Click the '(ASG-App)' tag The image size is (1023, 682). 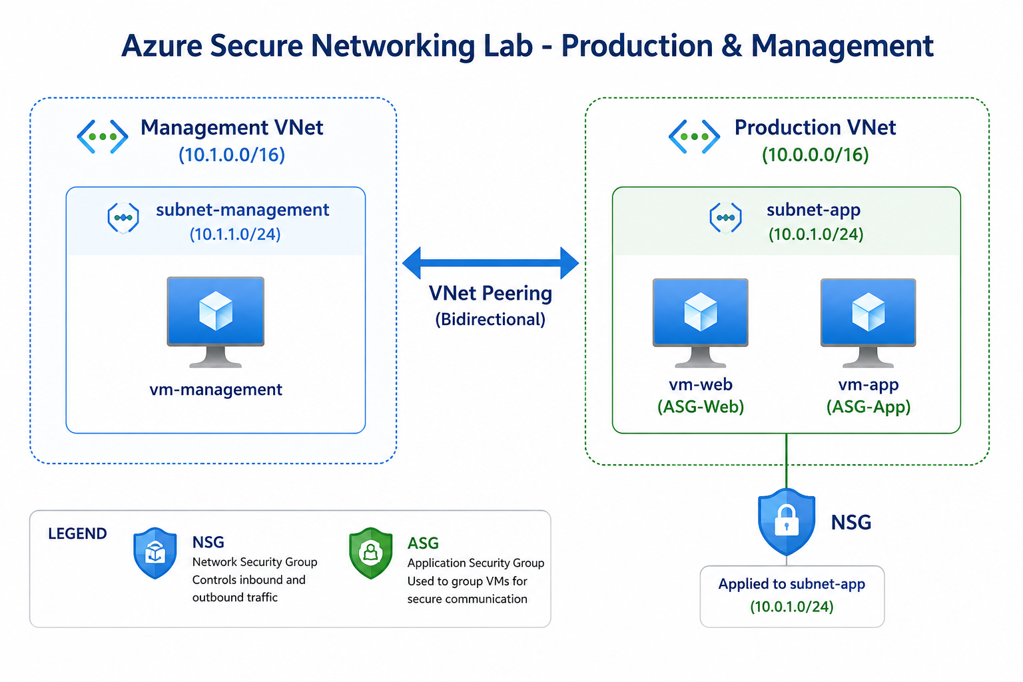[868, 407]
